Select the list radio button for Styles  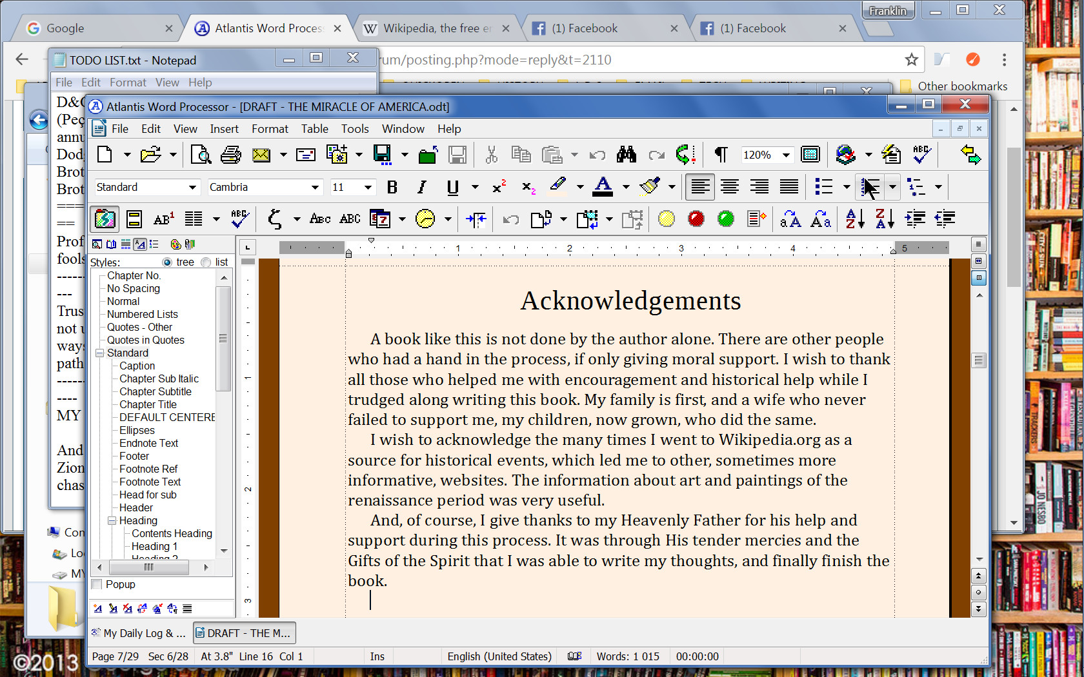point(206,262)
